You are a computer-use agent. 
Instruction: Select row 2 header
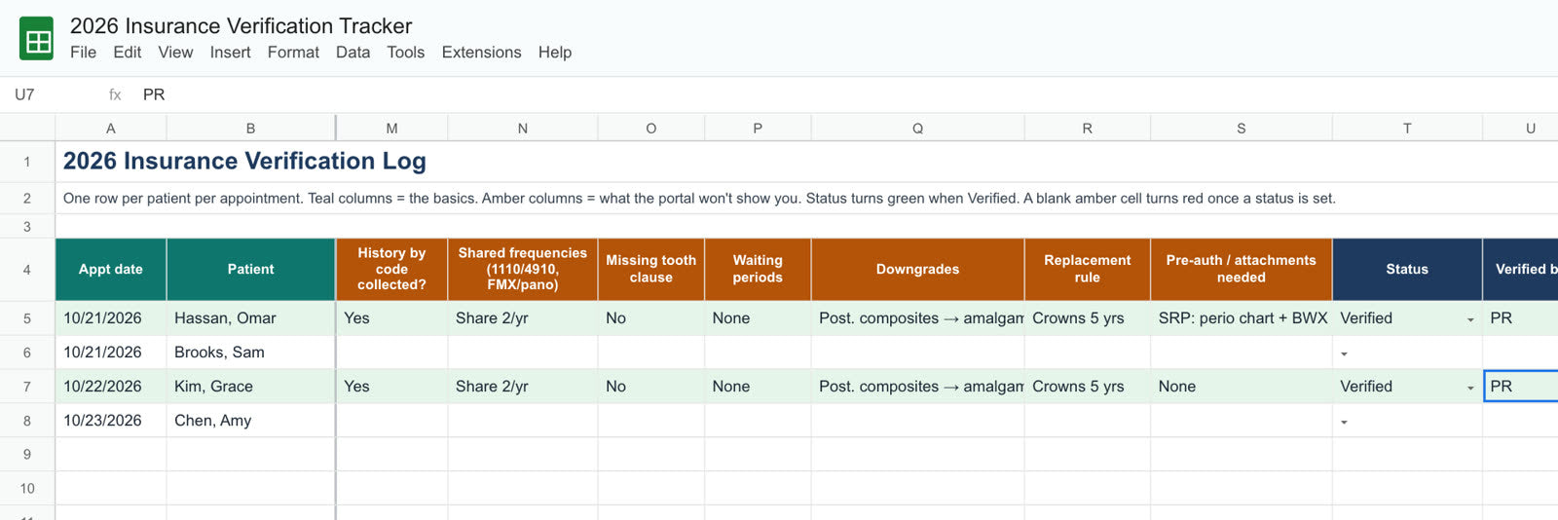click(x=27, y=199)
